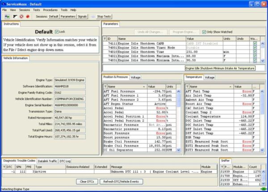
Task: Sort Temperature table by Name header
Action: pyautogui.click(x=211, y=86)
